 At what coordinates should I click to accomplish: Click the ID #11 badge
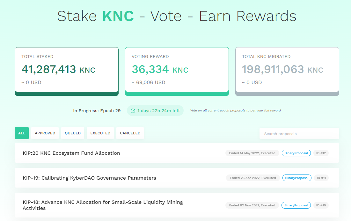(321, 178)
